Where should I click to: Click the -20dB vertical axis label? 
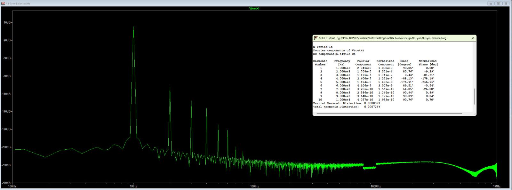7,40
